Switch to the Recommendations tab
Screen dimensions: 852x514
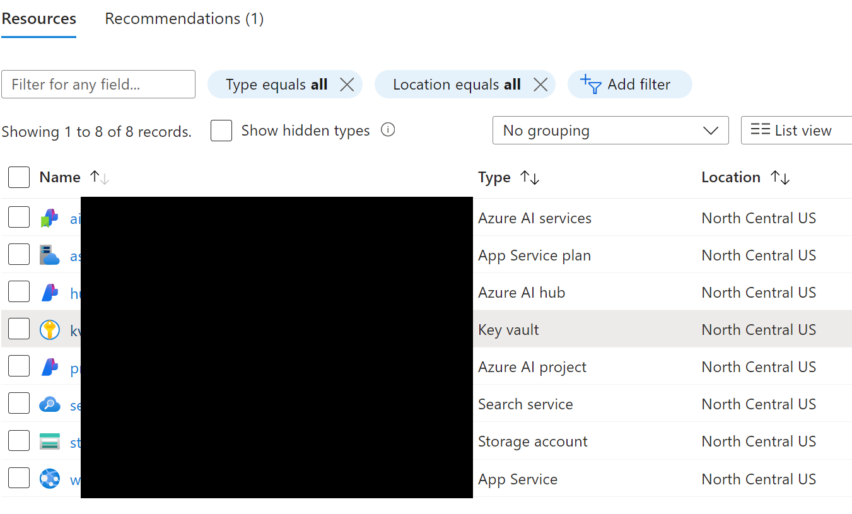184,18
